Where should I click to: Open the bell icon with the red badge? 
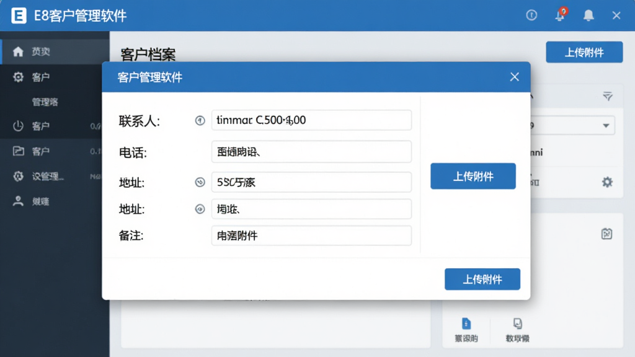(561, 15)
